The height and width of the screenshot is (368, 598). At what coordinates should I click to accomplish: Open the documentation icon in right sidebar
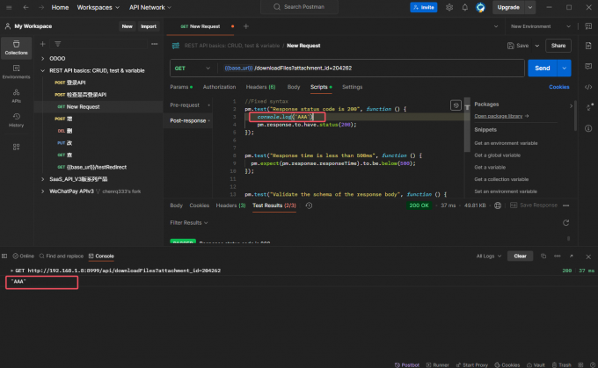[x=588, y=46]
